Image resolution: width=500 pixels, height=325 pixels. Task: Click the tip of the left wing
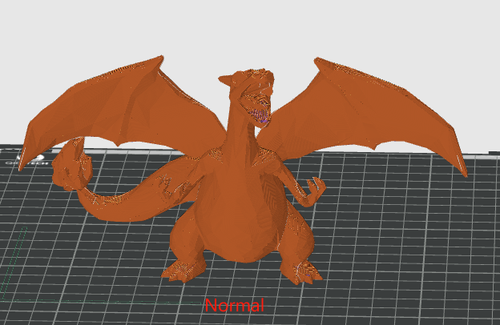25,165
